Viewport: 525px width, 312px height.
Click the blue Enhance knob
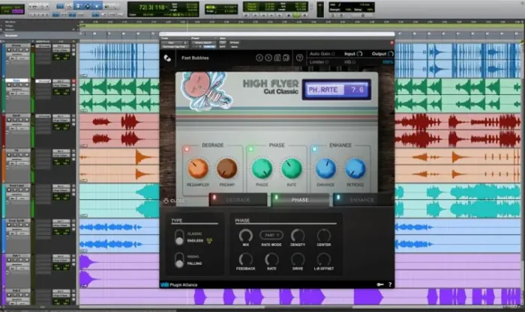(325, 168)
